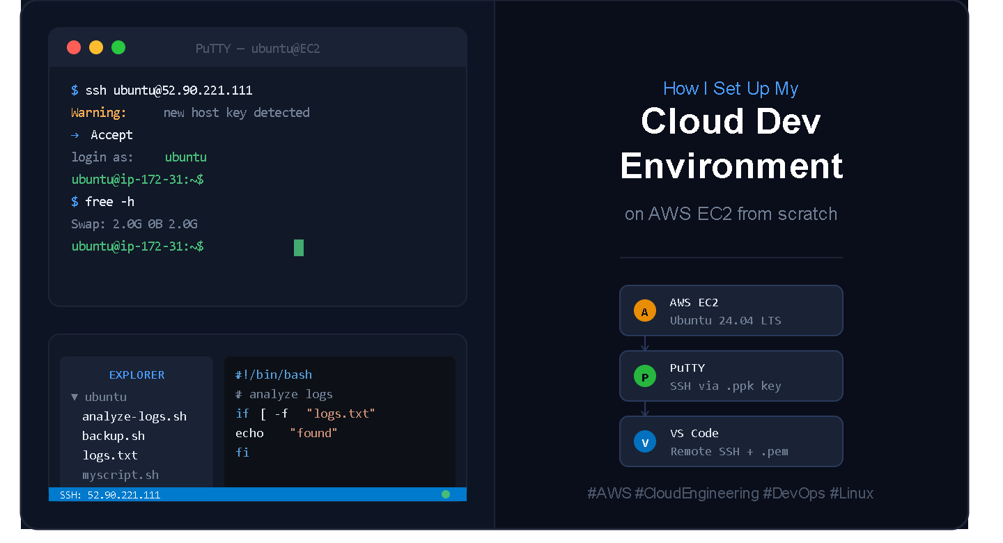This screenshot has height=543, width=1003.
Task: Open analyze-logs.sh in the Explorer
Action: tap(134, 416)
